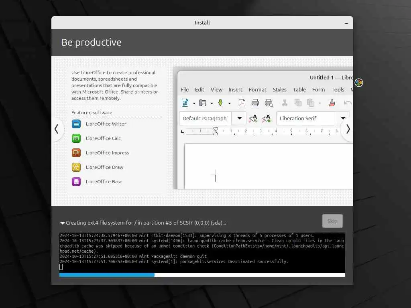Open the New document dropdown arrow
411x308 pixels.
pos(194,103)
